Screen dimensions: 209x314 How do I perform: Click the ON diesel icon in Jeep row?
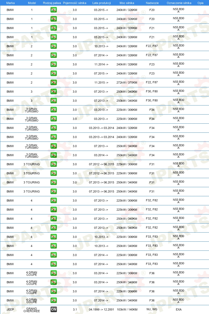[x=53, y=309]
